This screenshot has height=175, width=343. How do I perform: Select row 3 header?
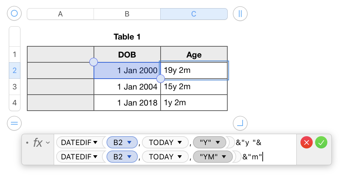[x=15, y=86]
